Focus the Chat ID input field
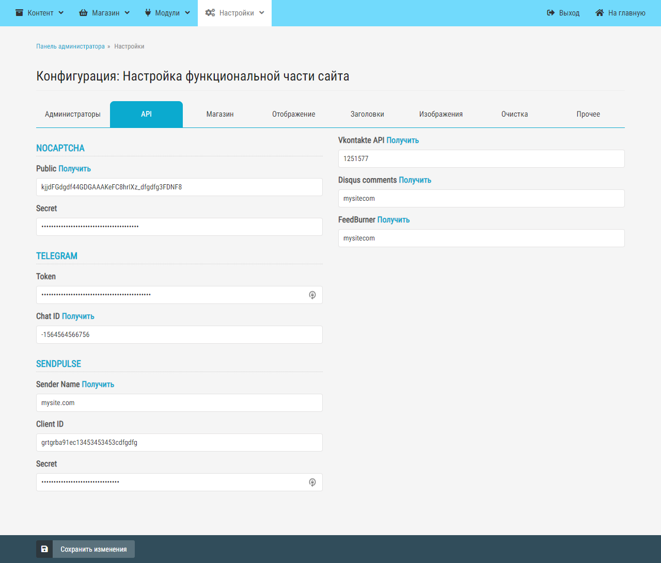Screen dimensions: 661x563 (179, 334)
